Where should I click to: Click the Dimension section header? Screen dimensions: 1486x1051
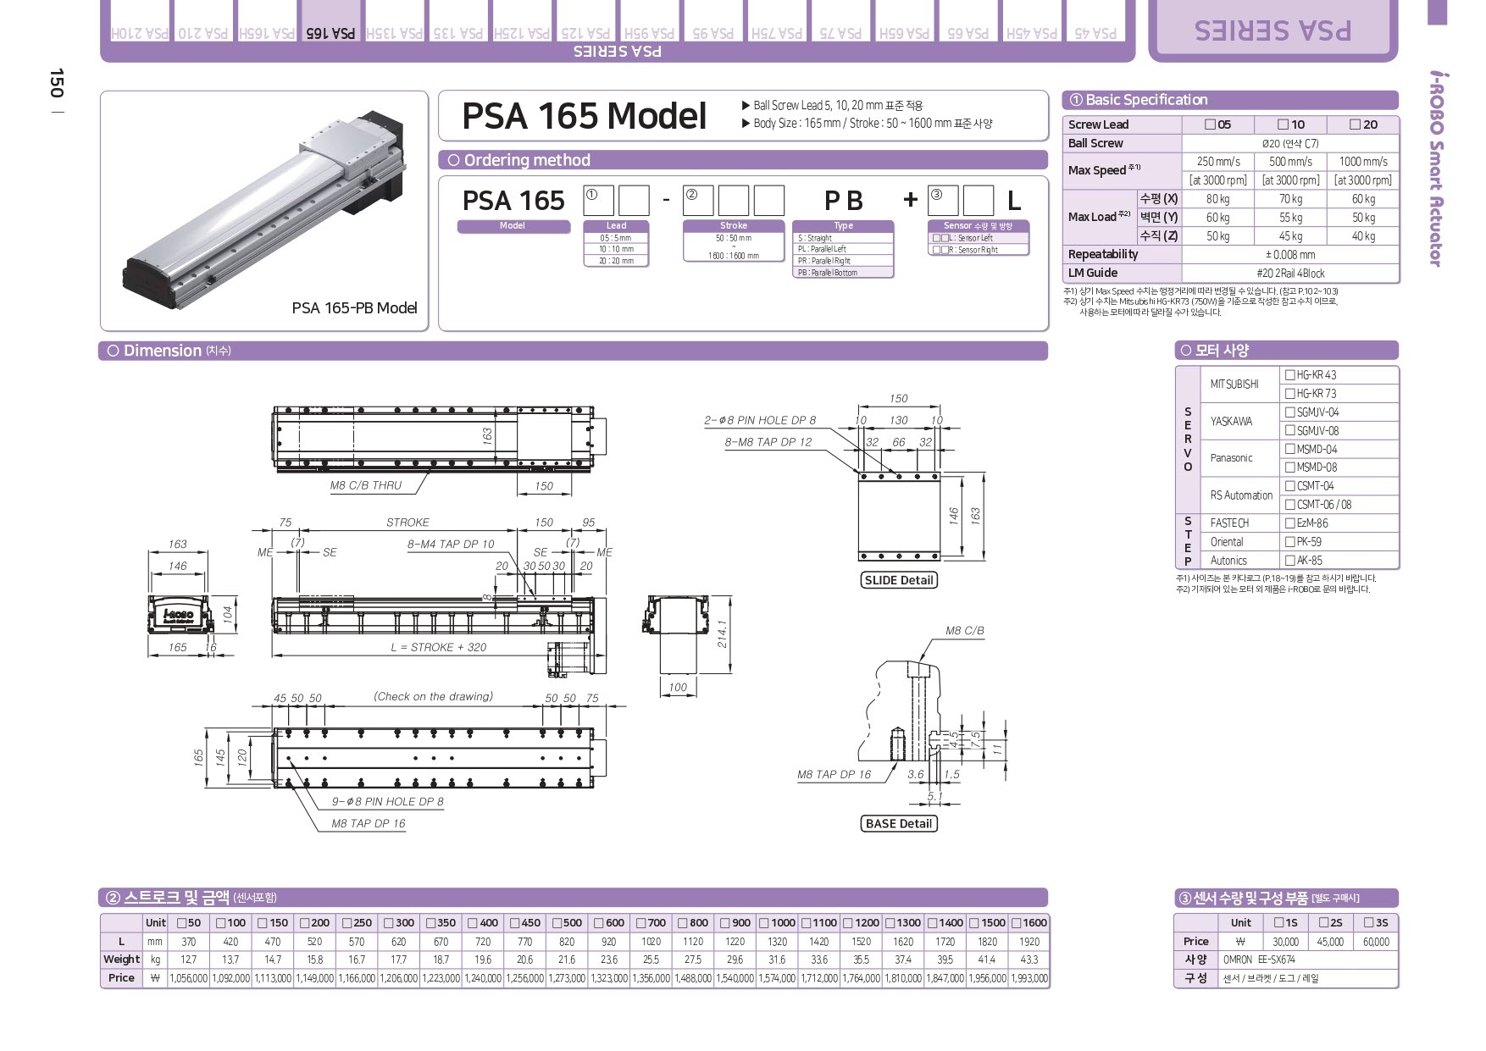point(574,351)
